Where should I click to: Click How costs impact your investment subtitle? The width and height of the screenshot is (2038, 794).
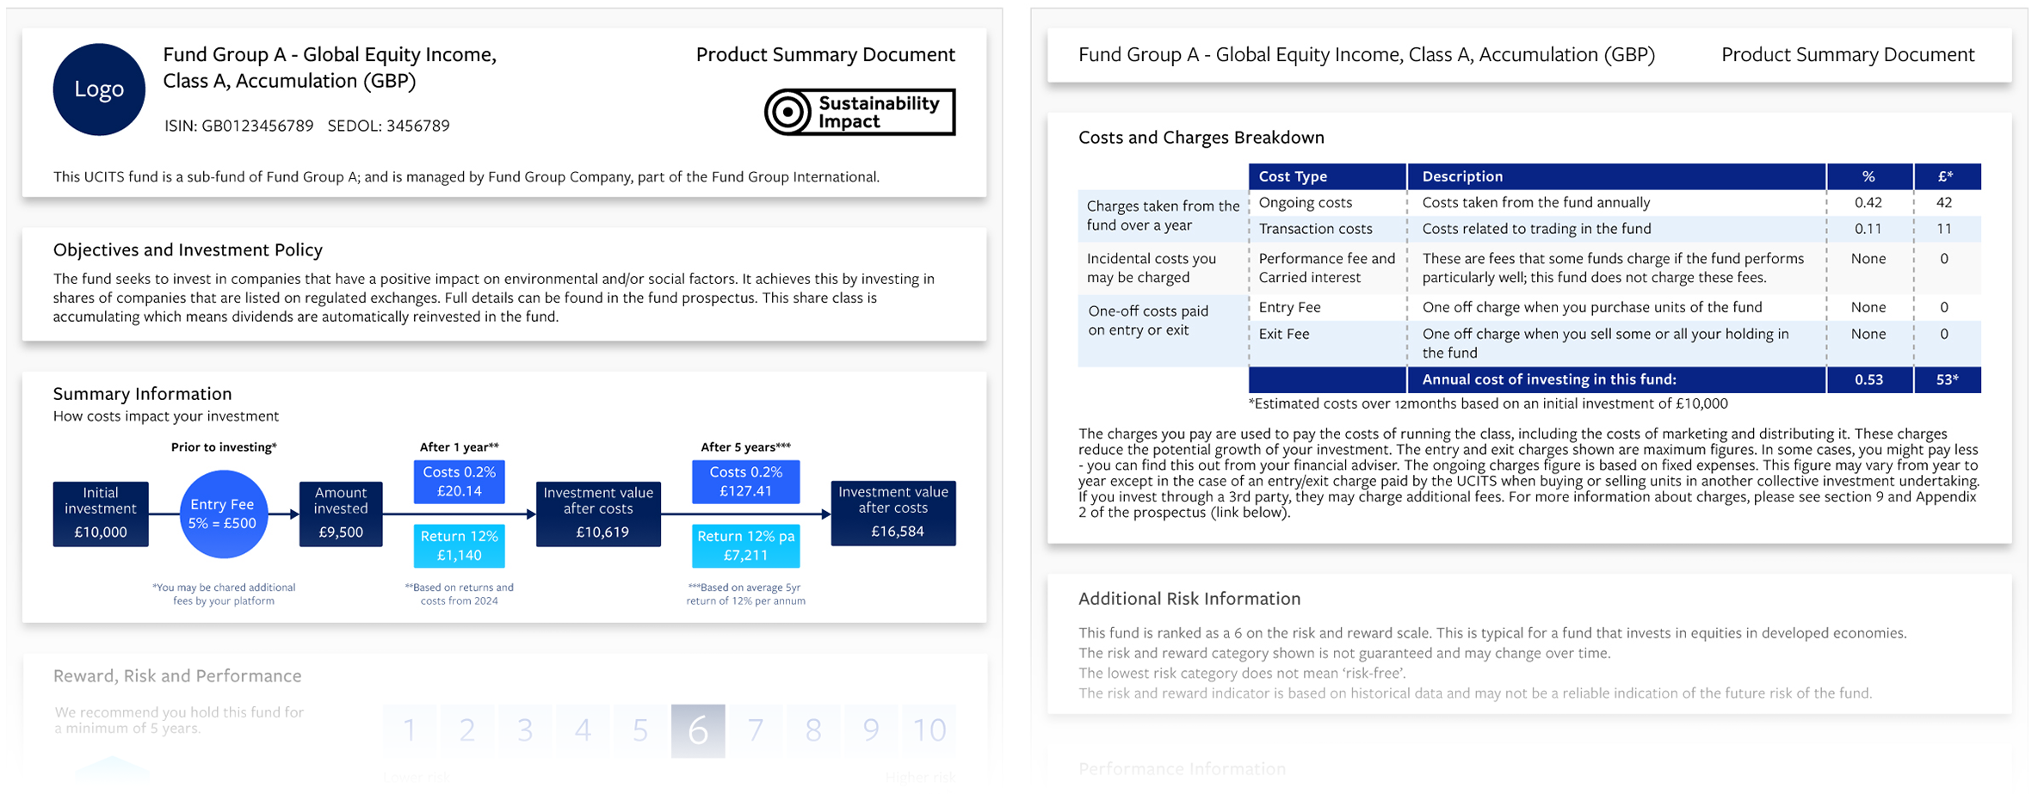click(x=166, y=416)
